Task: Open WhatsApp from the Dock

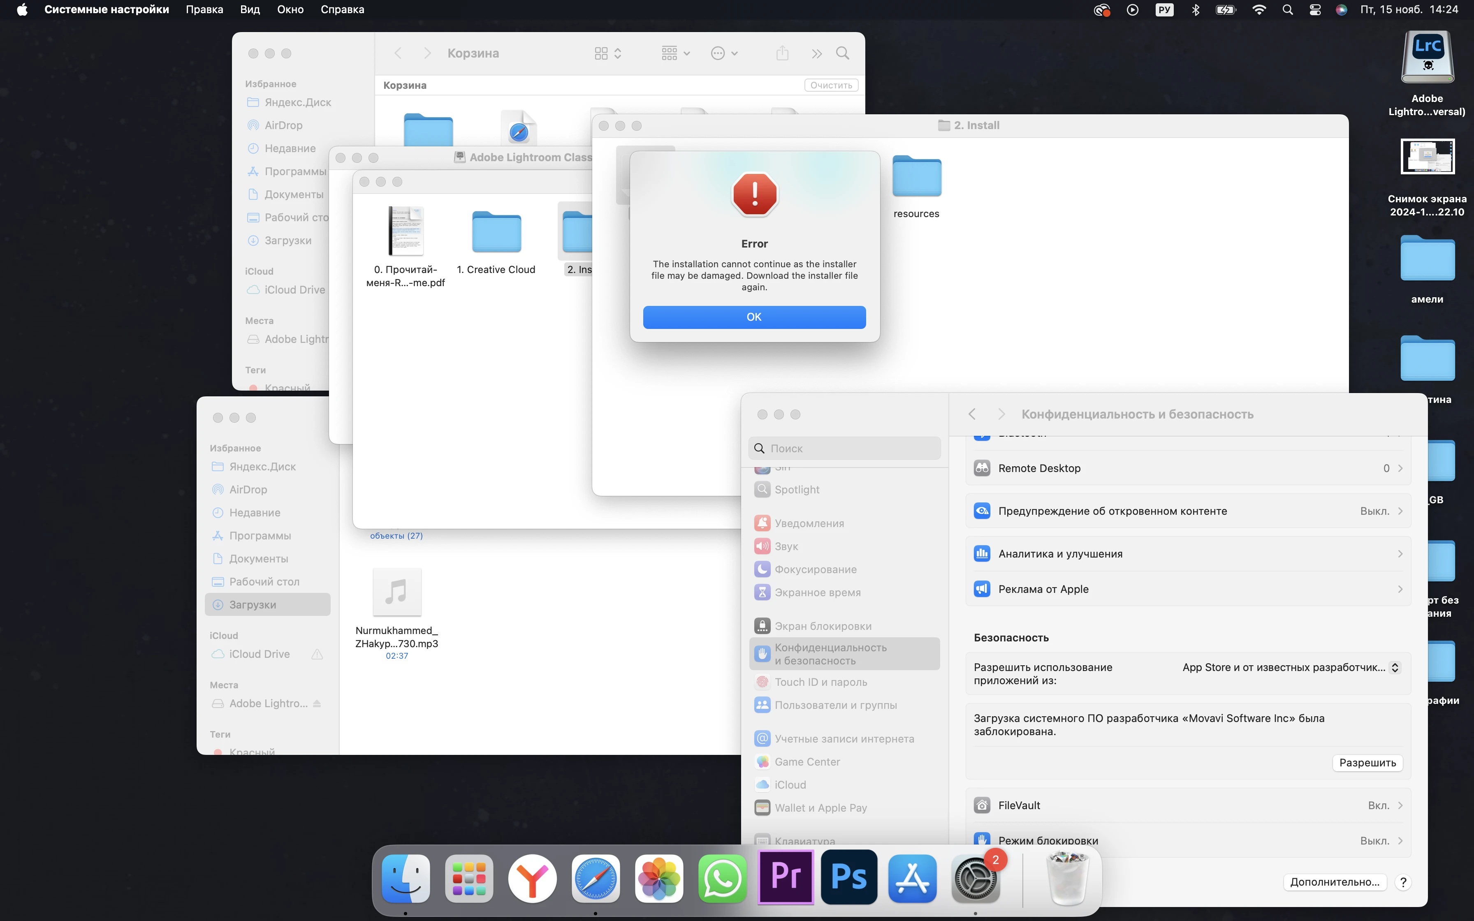Action: pyautogui.click(x=722, y=878)
